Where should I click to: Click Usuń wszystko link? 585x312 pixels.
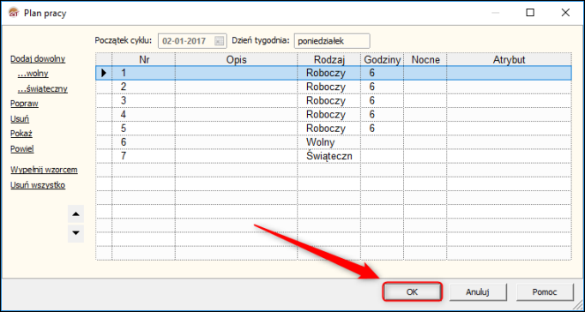coord(38,185)
